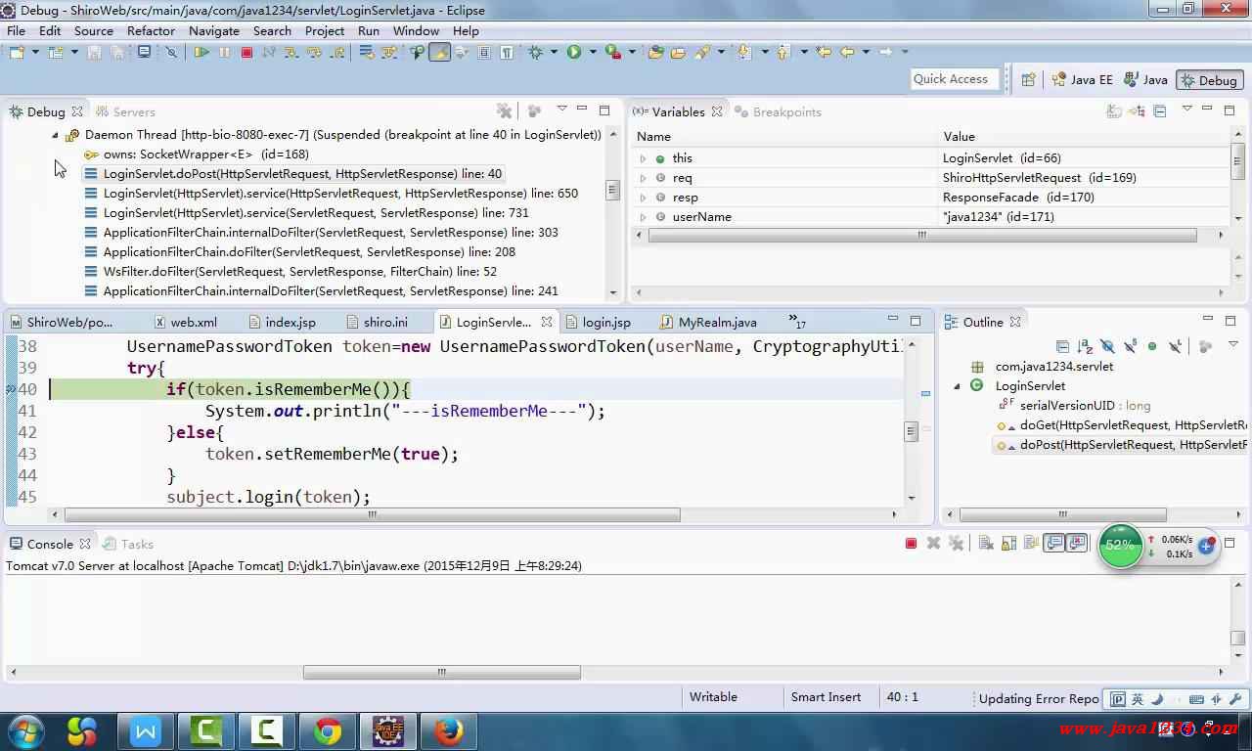The height and width of the screenshot is (751, 1252).
Task: Toggle Hide Static Members in Outline
Action: point(1131,346)
